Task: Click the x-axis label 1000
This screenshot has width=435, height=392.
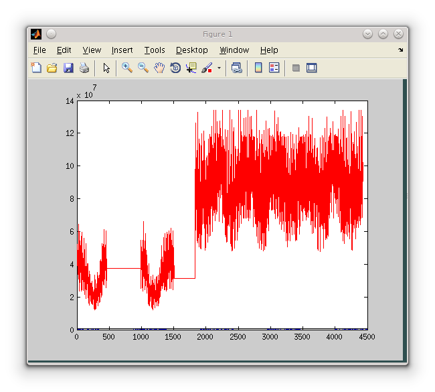Action: coord(141,337)
